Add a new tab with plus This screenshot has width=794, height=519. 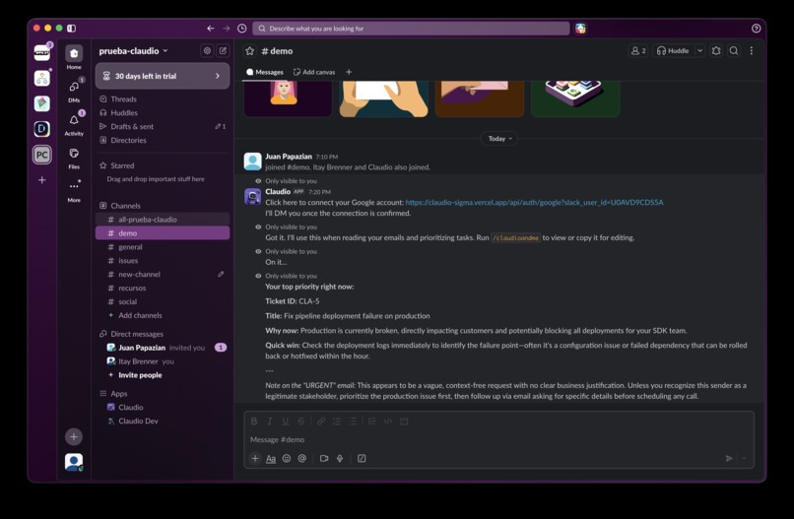point(349,72)
